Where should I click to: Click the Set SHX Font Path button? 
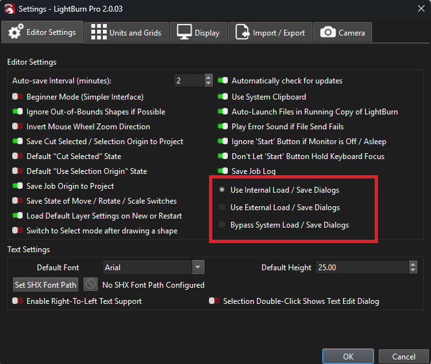point(45,284)
